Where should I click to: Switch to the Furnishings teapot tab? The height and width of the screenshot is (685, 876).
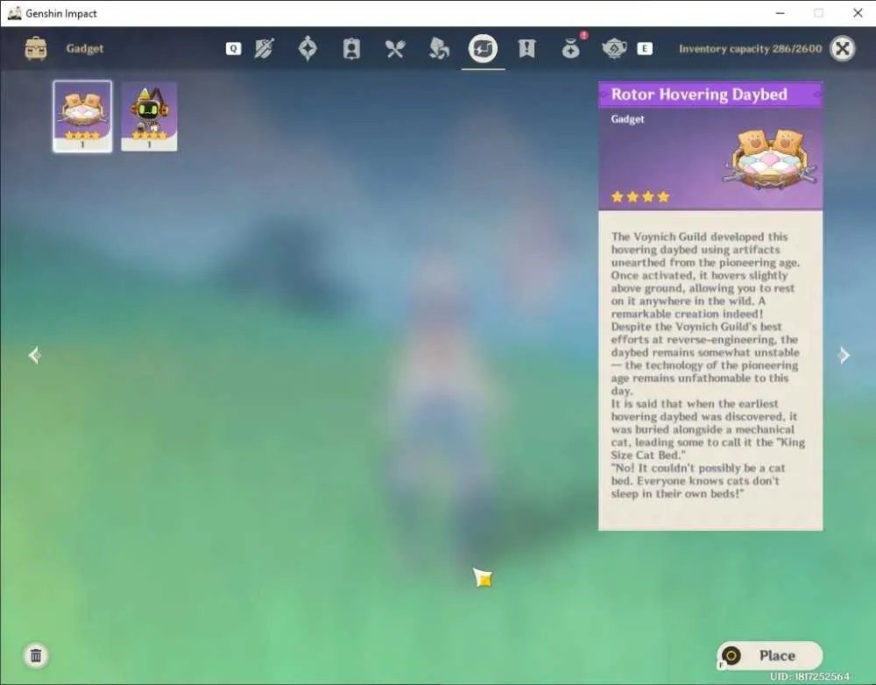click(x=614, y=48)
